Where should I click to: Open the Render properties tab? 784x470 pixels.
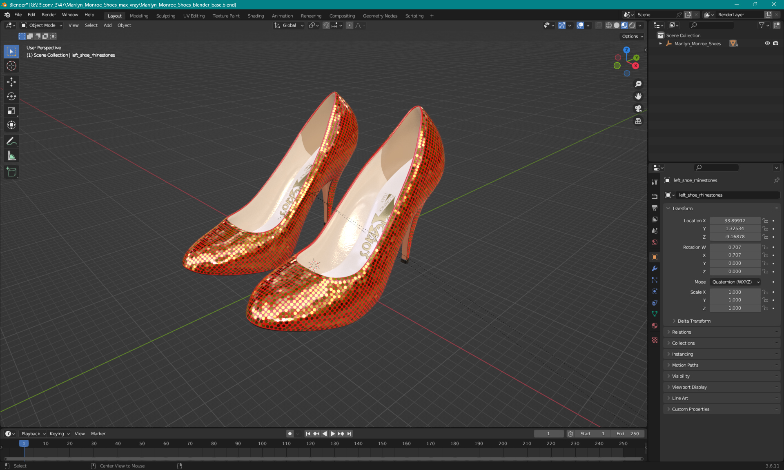pos(655,196)
